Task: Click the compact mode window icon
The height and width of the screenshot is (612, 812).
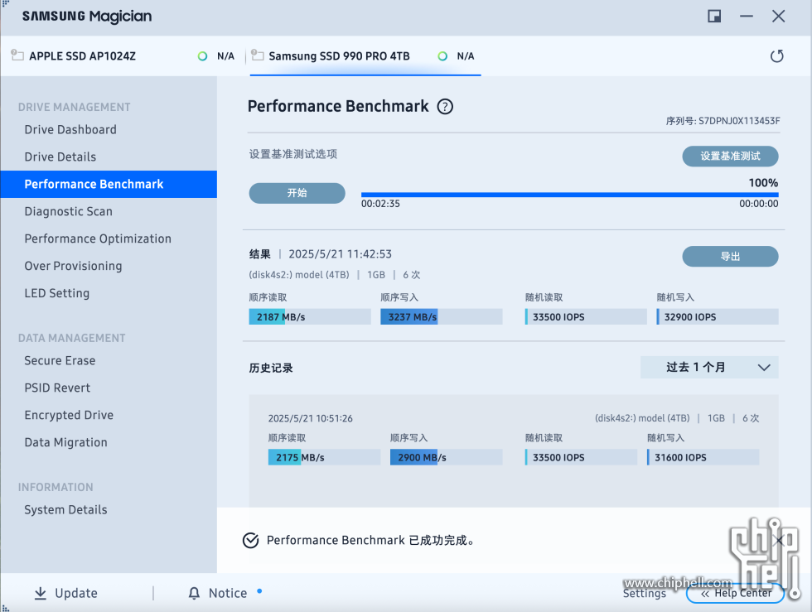Action: click(714, 16)
